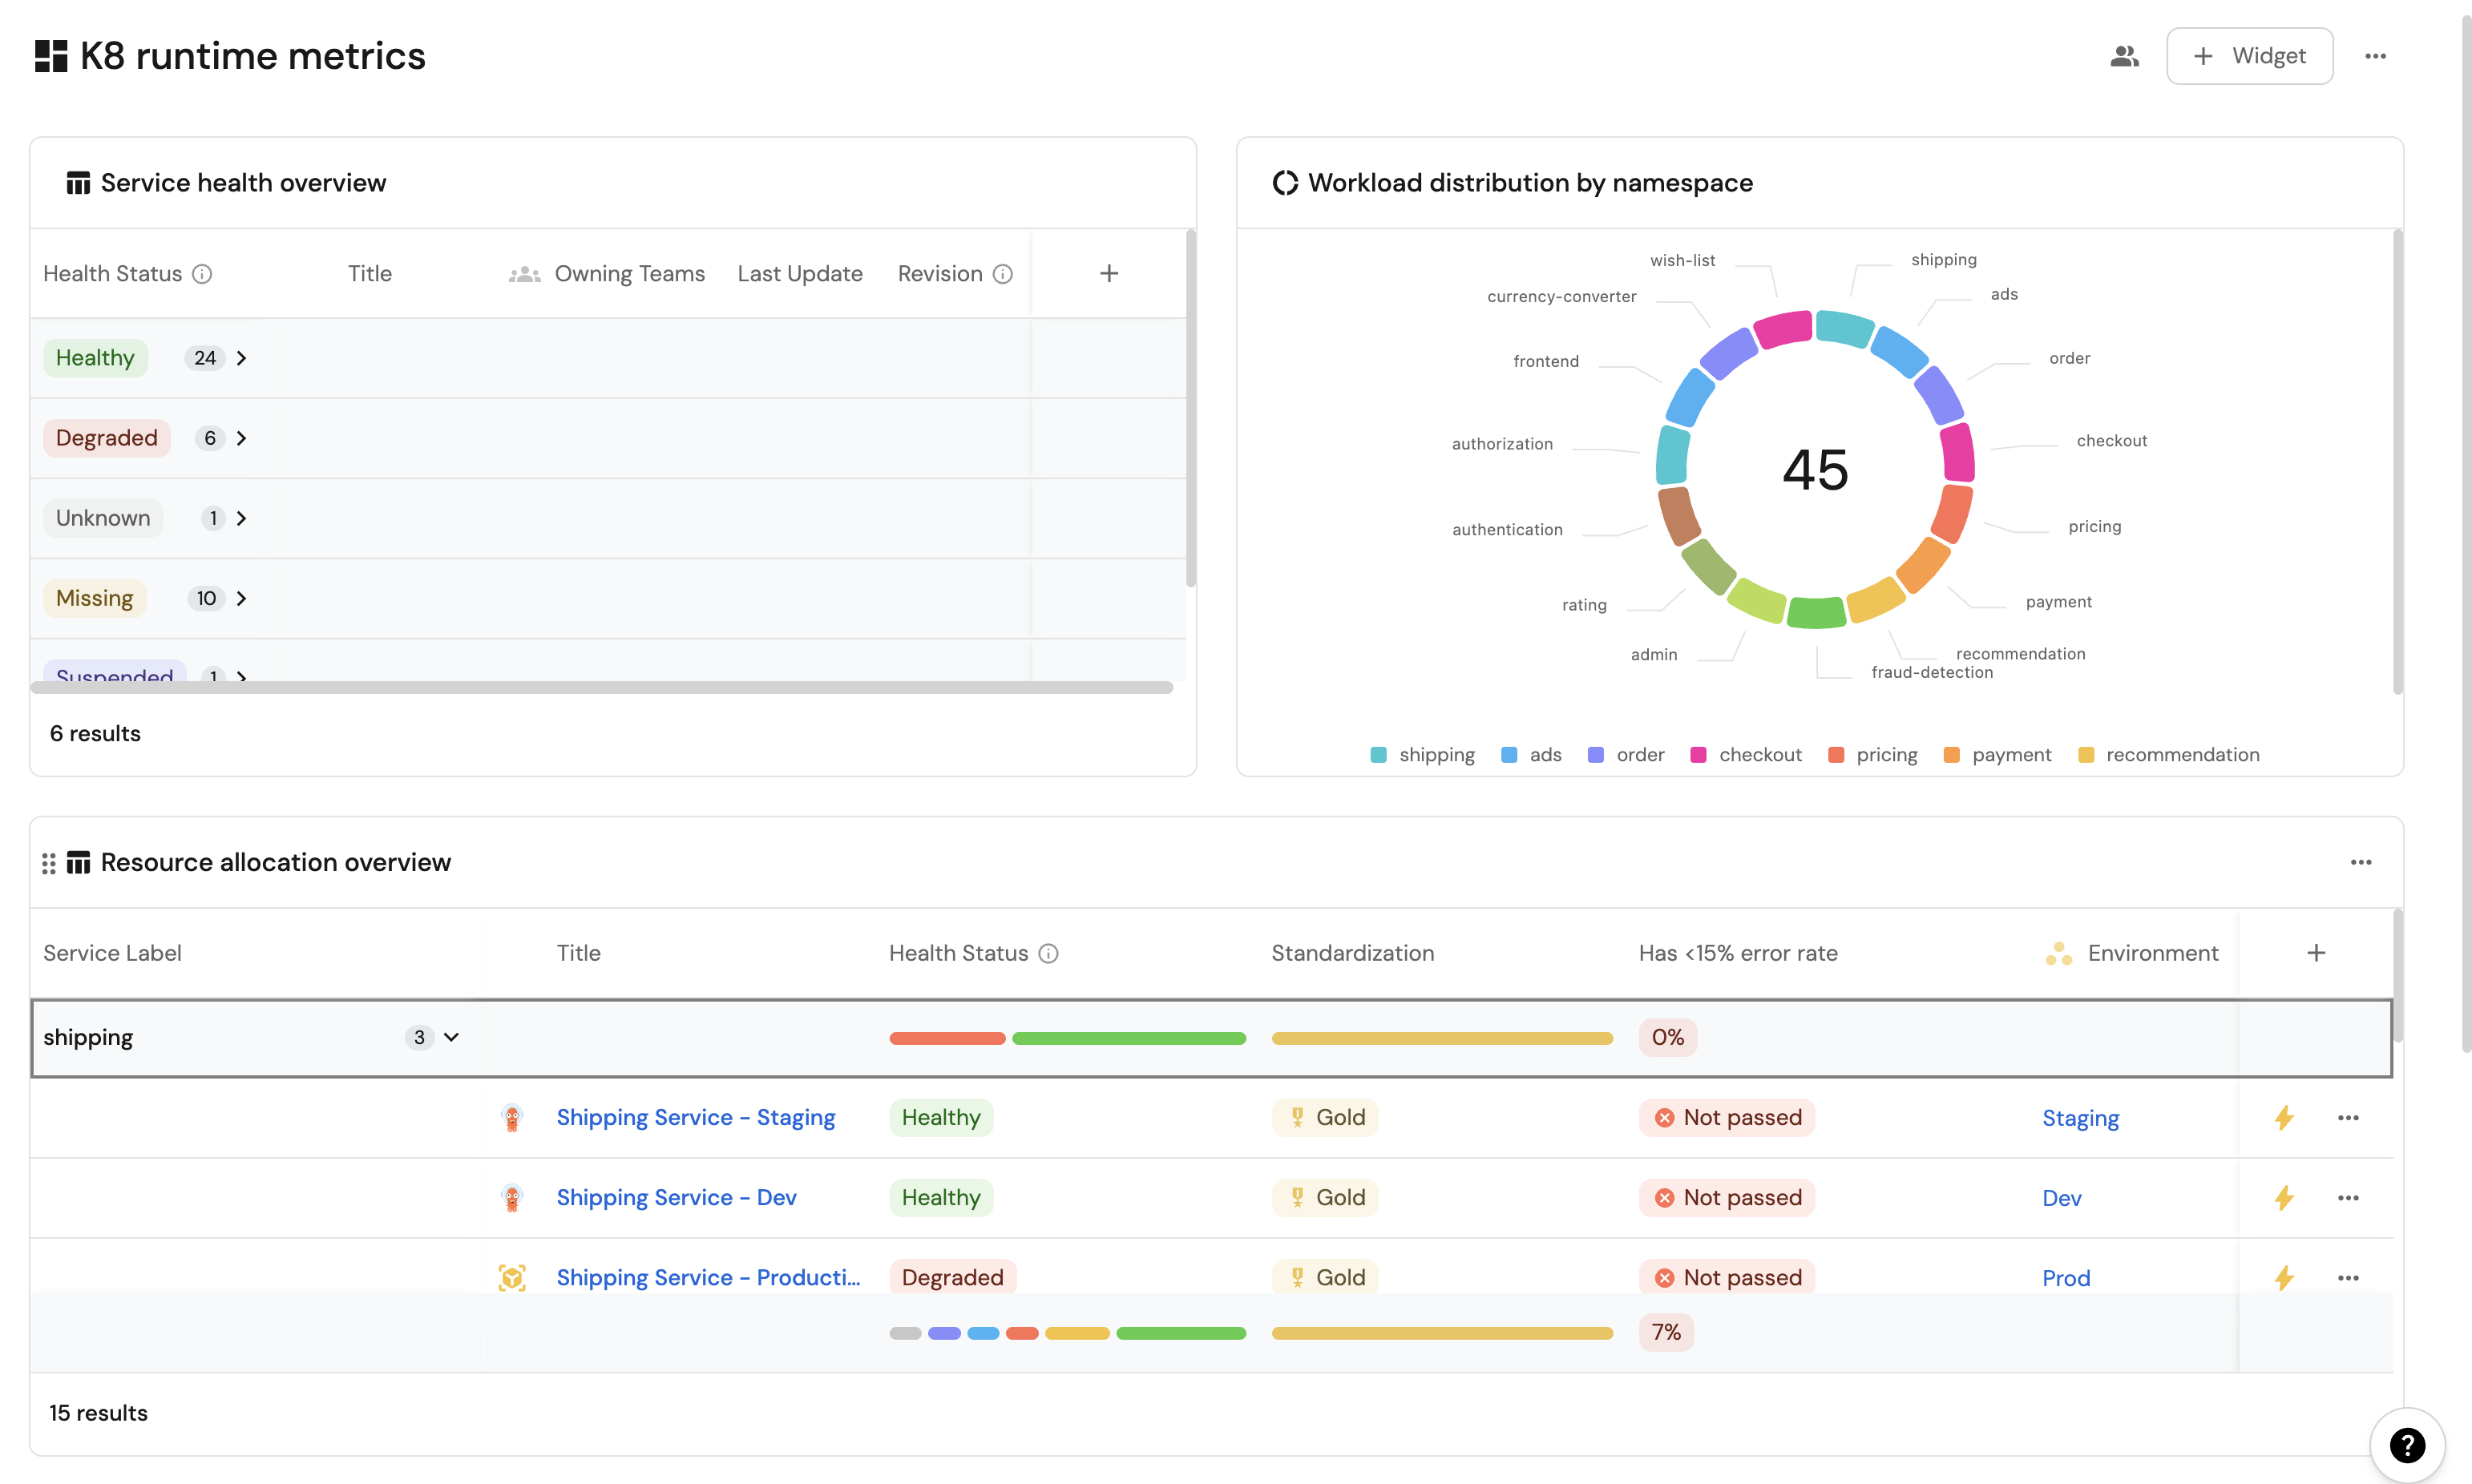Click the Owning Teams column header

629,274
